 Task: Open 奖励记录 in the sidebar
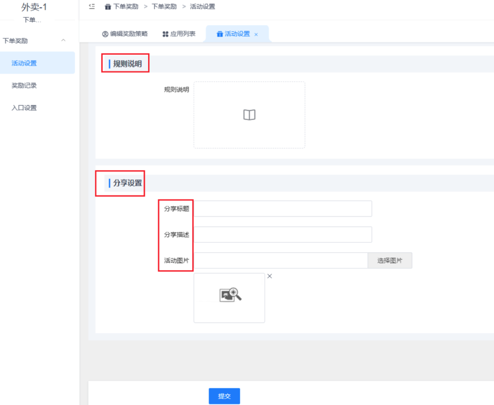tap(24, 85)
